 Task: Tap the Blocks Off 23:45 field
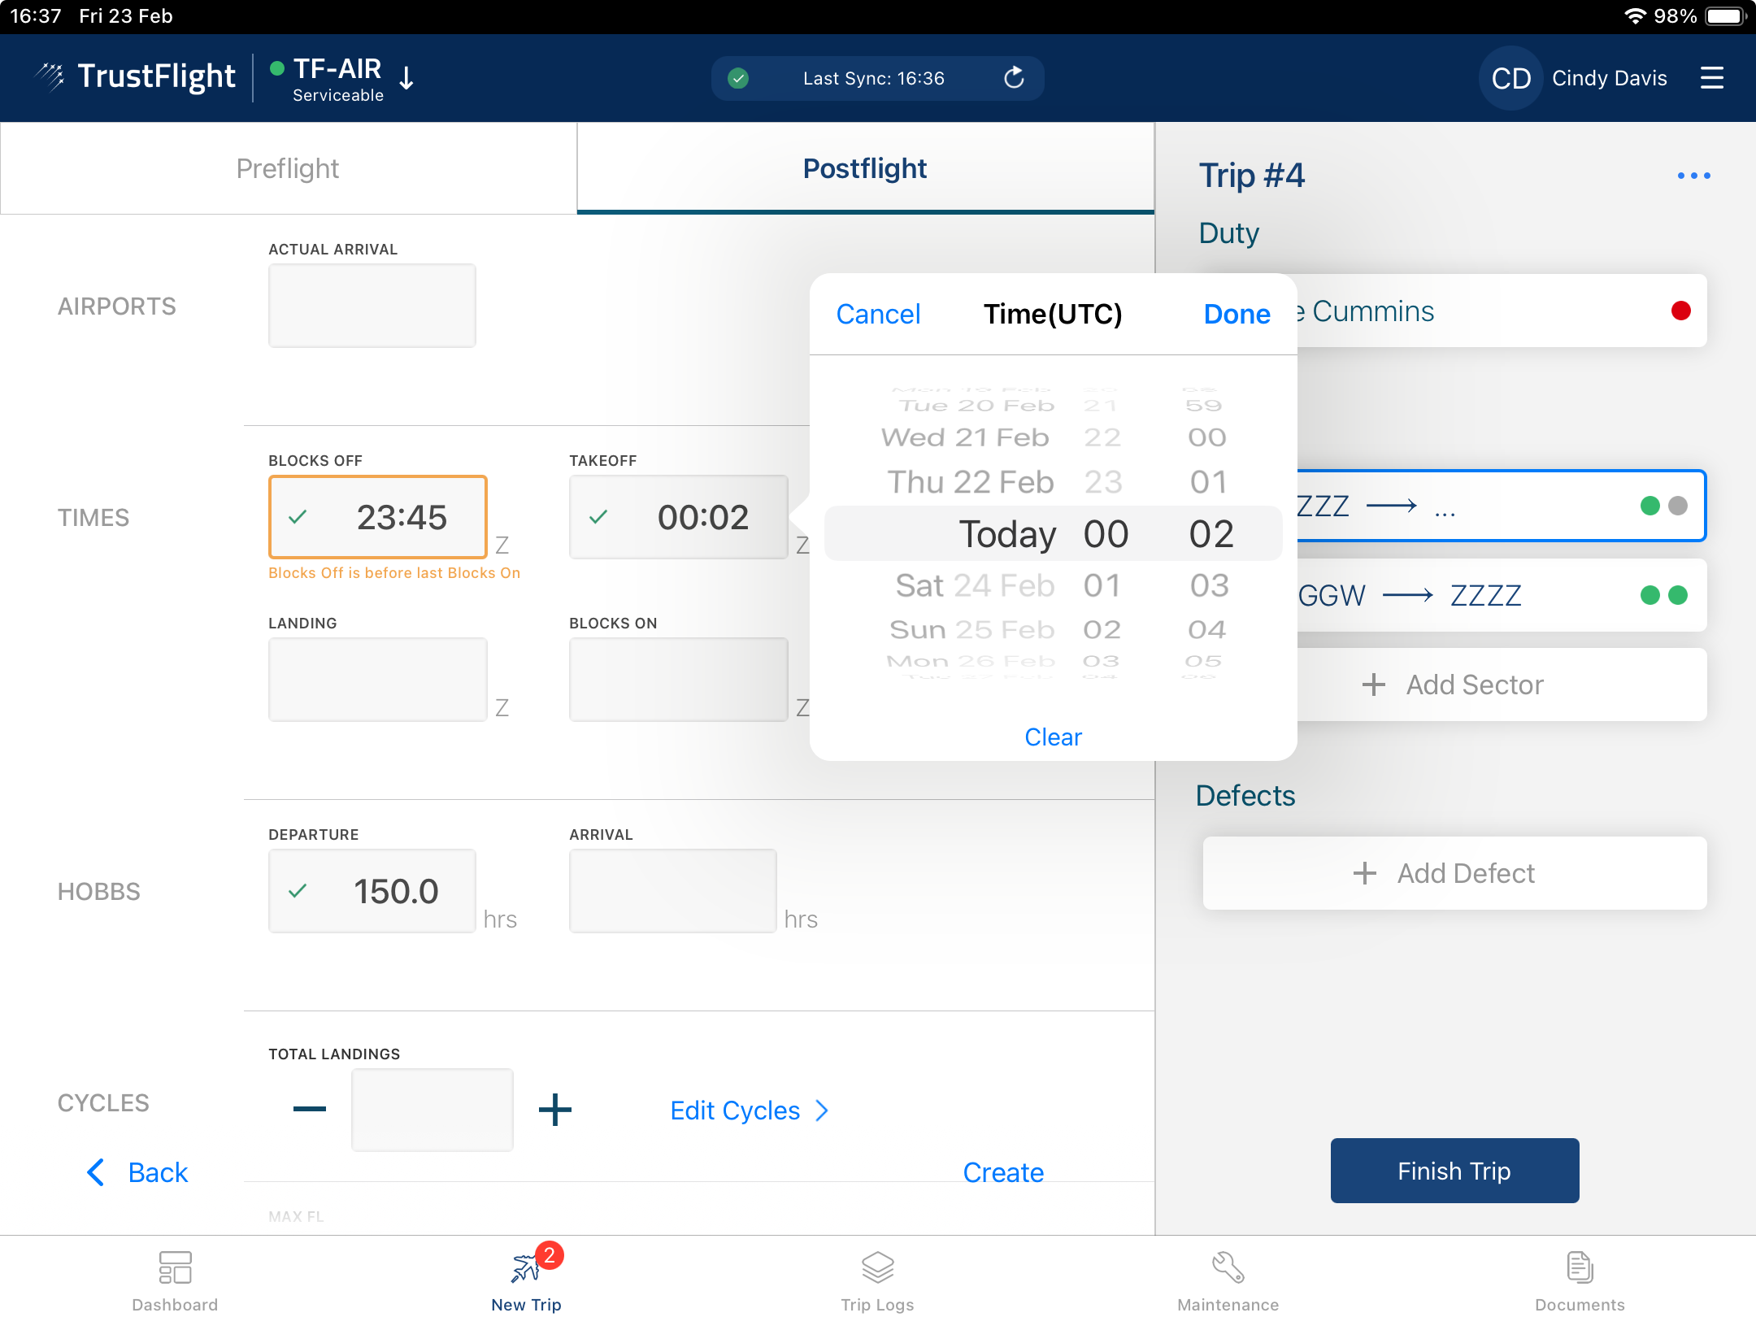pyautogui.click(x=378, y=517)
